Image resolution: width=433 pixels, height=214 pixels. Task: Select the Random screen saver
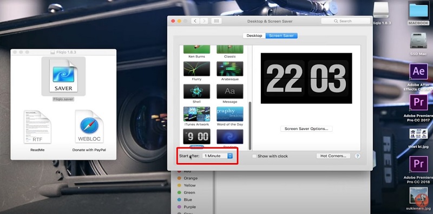click(229, 137)
